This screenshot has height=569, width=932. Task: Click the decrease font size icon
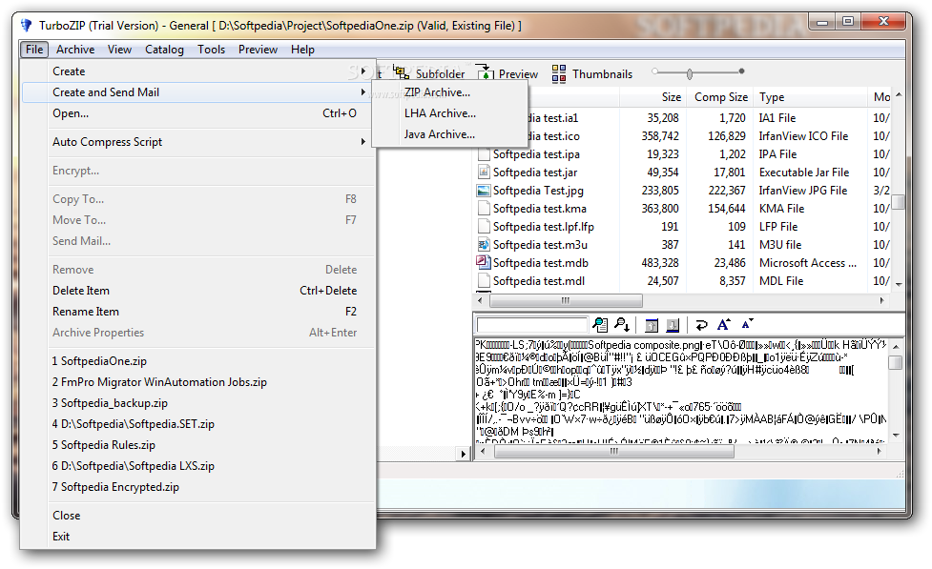click(x=747, y=324)
